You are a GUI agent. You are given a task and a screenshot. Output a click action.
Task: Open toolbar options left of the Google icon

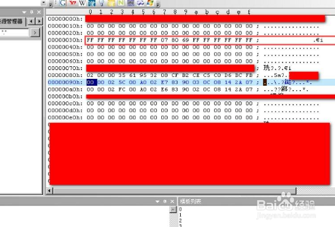click(51, 4)
